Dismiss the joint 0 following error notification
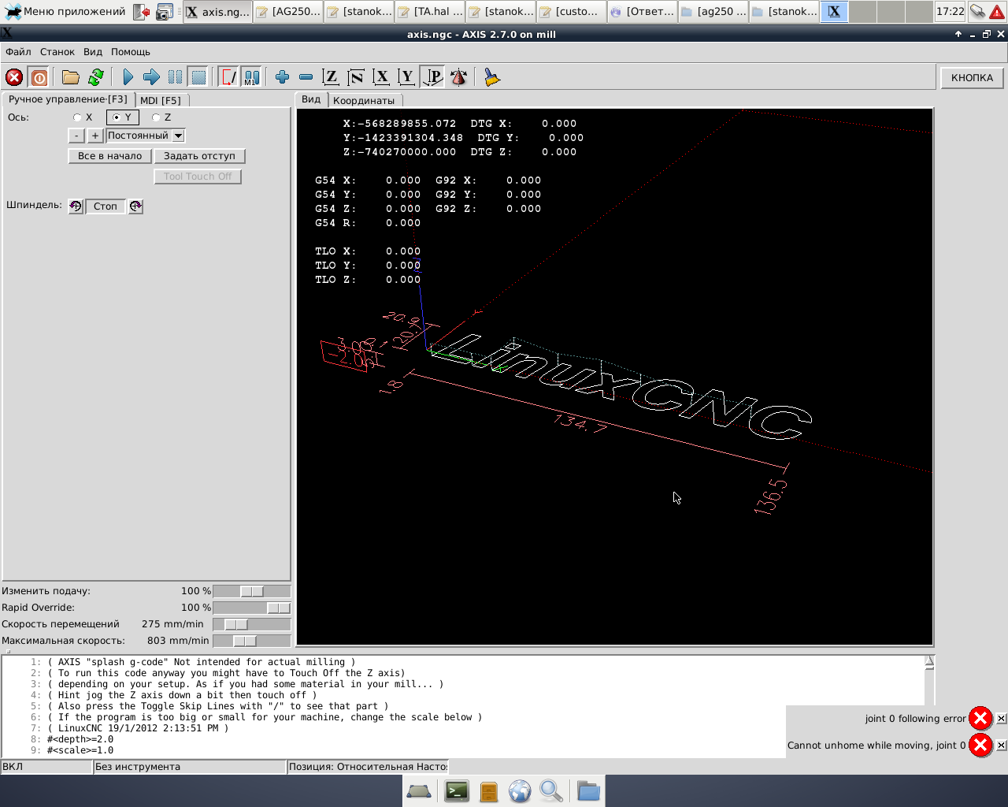This screenshot has width=1008, height=807. point(1001,718)
